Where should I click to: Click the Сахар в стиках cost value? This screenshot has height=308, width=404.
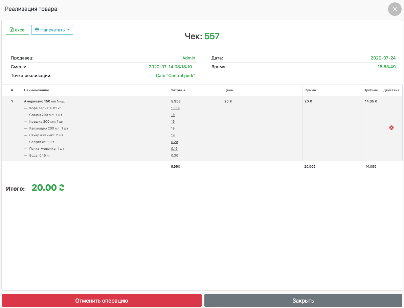tap(173, 135)
